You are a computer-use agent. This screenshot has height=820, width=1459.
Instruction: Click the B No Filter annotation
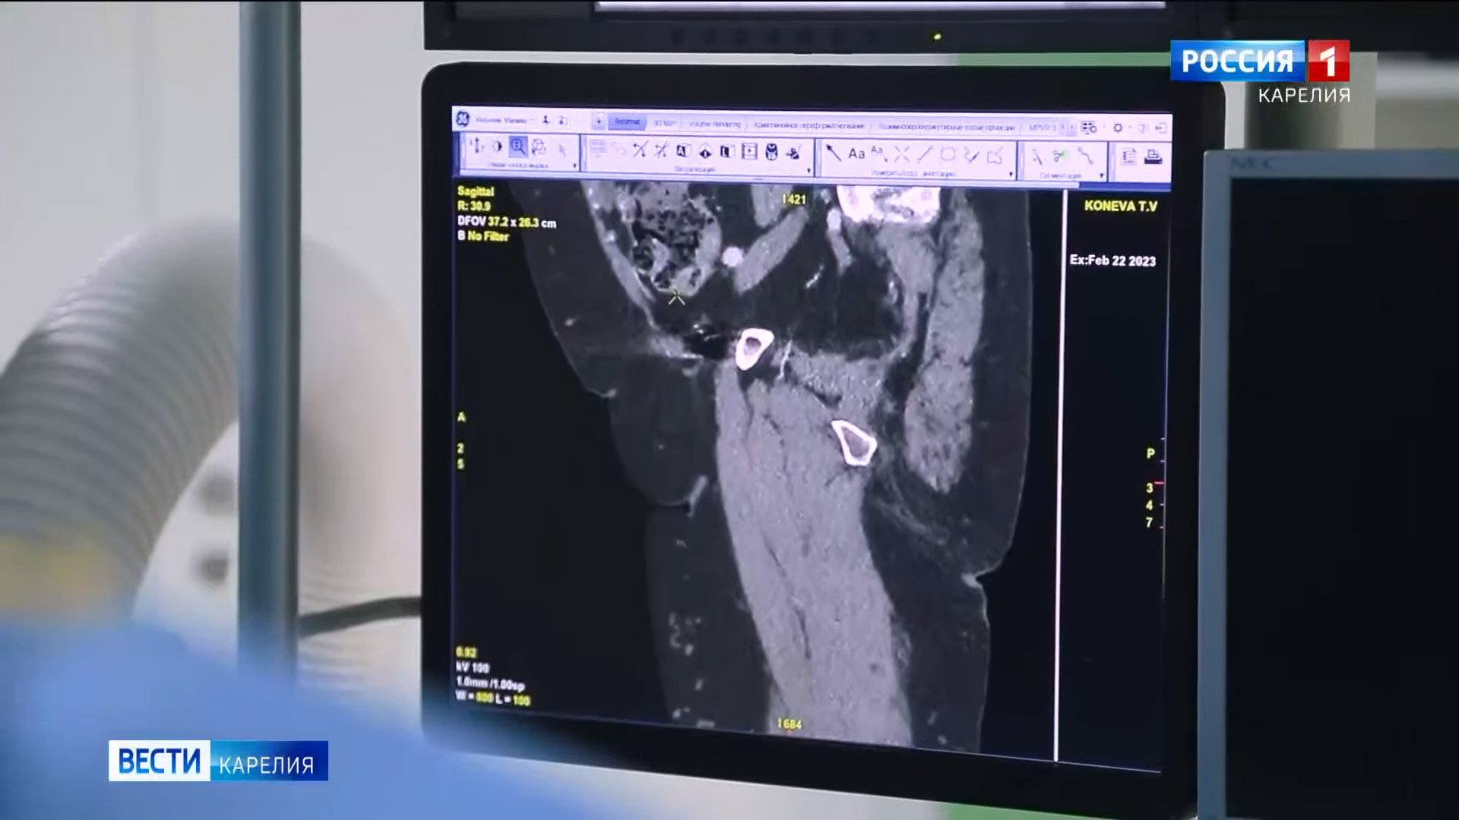(483, 236)
